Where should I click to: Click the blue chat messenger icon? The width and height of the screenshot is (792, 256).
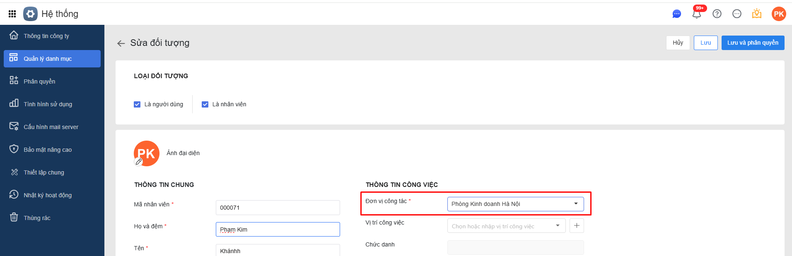[676, 14]
